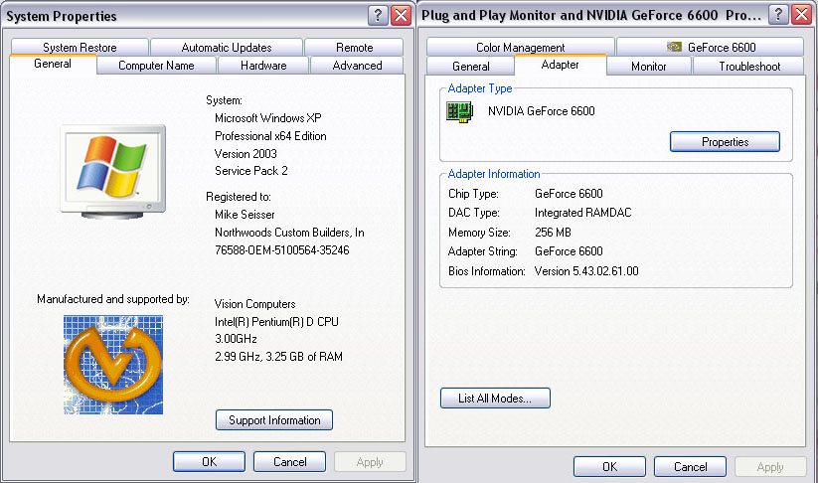The width and height of the screenshot is (818, 483).
Task: Switch to the Automatic Updates tab
Action: [227, 48]
